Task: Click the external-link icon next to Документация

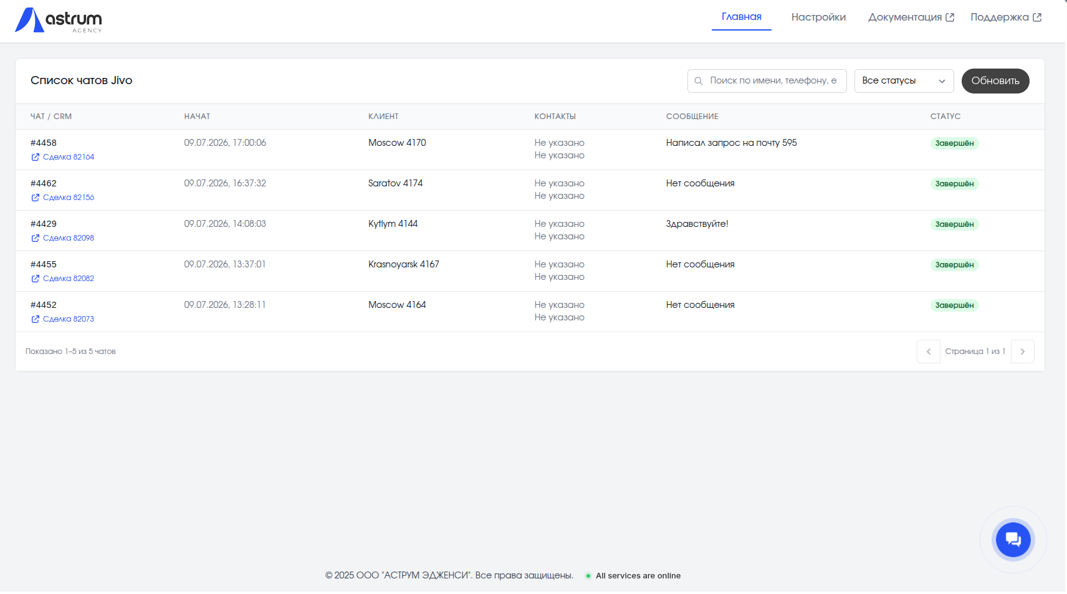Action: tap(950, 17)
